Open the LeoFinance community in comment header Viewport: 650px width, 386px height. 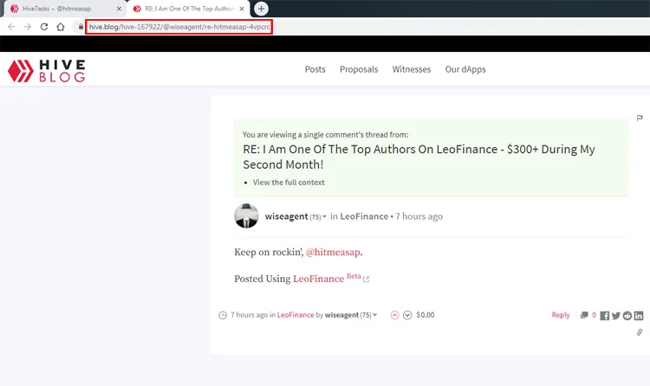[364, 216]
